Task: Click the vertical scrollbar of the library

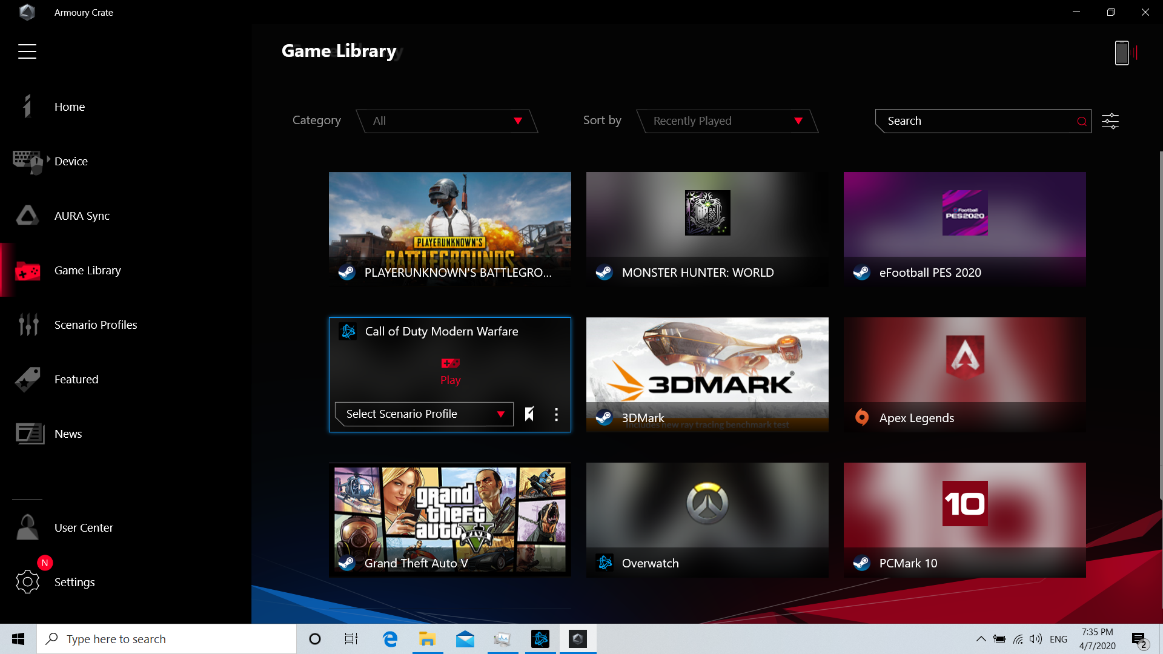Action: coord(1161,325)
